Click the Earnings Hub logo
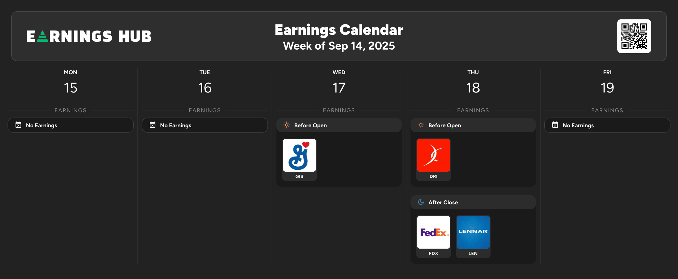 click(x=89, y=36)
